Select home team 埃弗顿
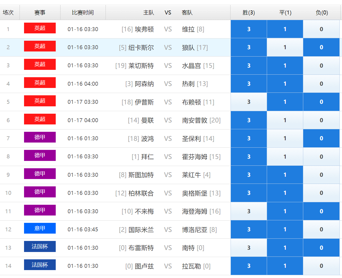Viewport: 342px width, 278px height. (x=144, y=29)
